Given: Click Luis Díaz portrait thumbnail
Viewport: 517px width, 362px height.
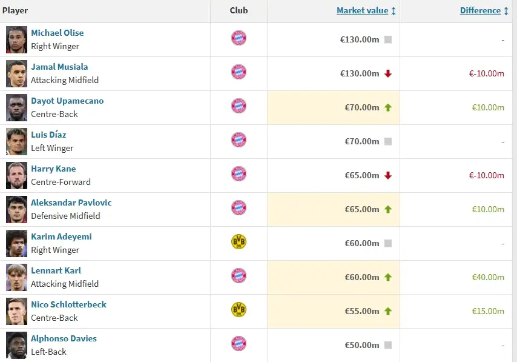Looking at the screenshot, I should point(17,141).
